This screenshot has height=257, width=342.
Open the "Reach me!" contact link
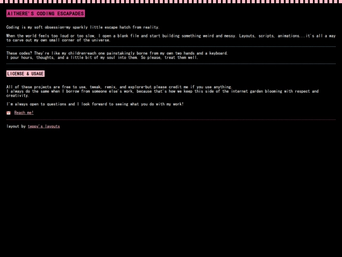(x=24, y=113)
